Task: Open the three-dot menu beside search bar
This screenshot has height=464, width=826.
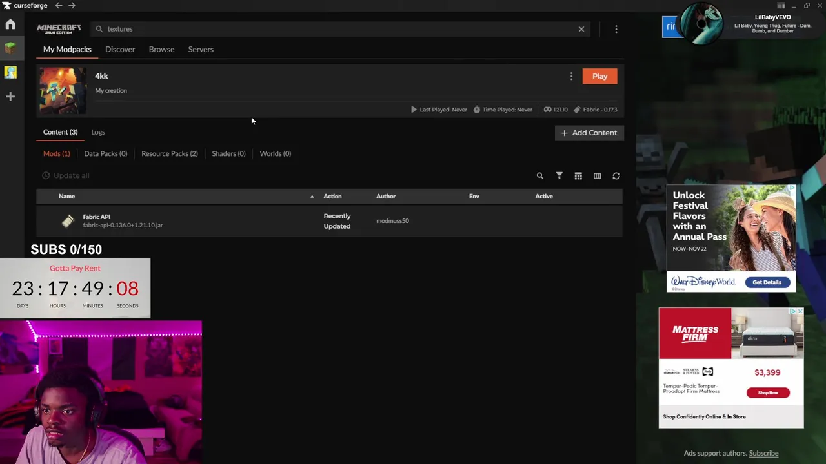Action: 616,29
